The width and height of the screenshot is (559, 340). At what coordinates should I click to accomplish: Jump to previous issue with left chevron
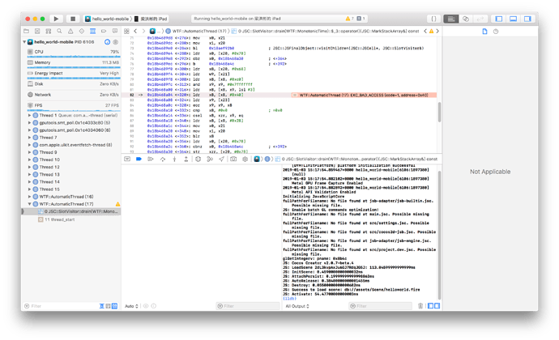point(425,31)
